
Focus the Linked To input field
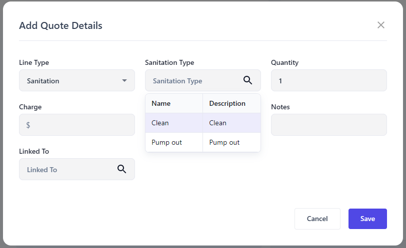(67, 170)
